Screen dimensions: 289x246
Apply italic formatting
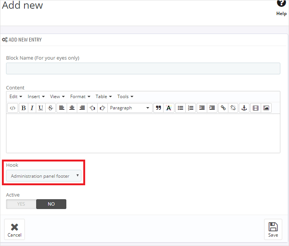(32, 108)
